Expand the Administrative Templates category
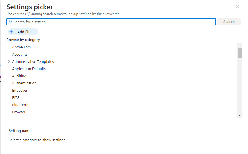 click(9, 61)
